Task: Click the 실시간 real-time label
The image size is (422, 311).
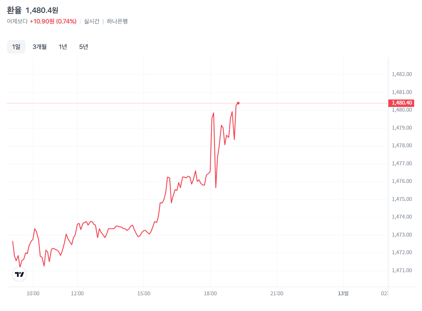Action: point(91,21)
